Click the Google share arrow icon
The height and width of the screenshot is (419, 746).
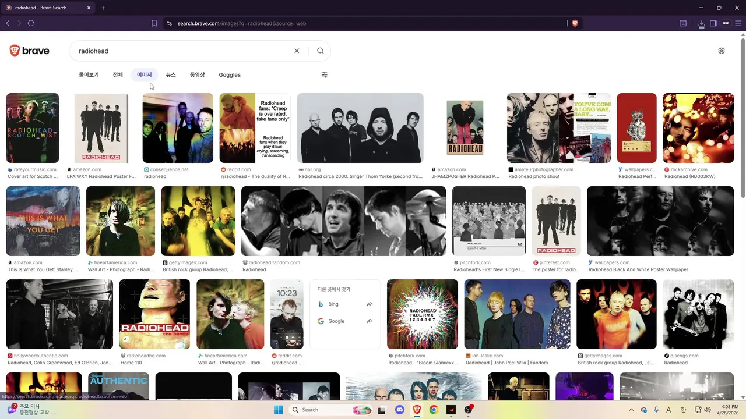[370, 321]
